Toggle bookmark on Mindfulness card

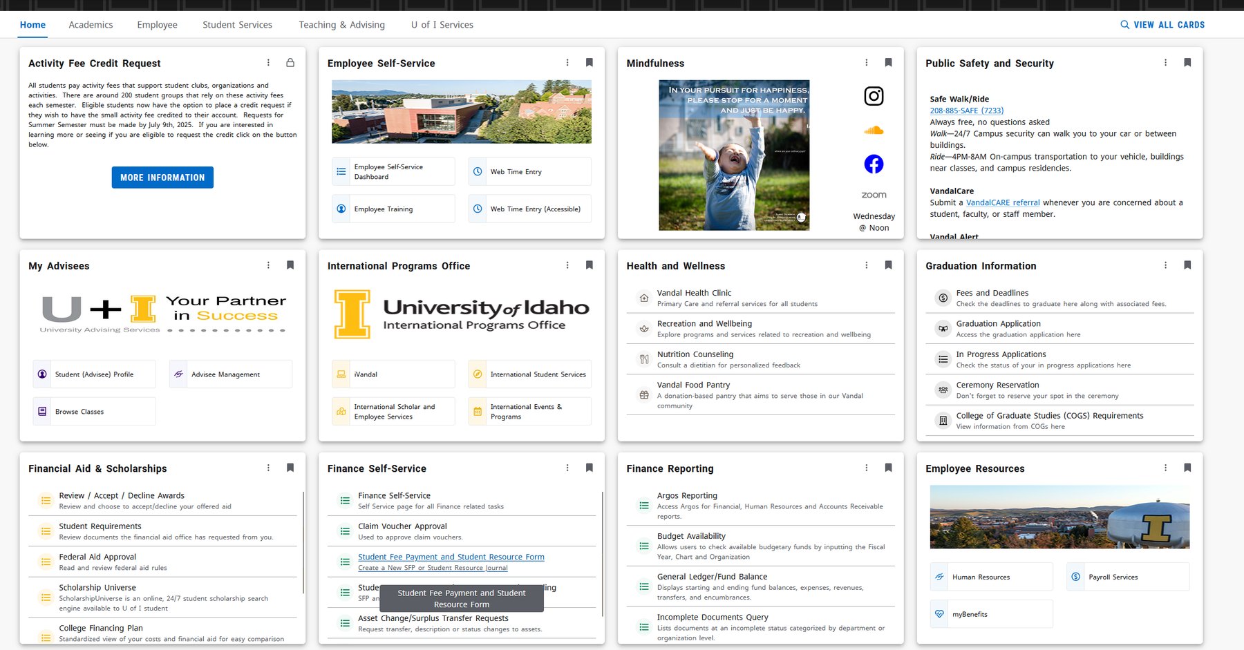889,63
